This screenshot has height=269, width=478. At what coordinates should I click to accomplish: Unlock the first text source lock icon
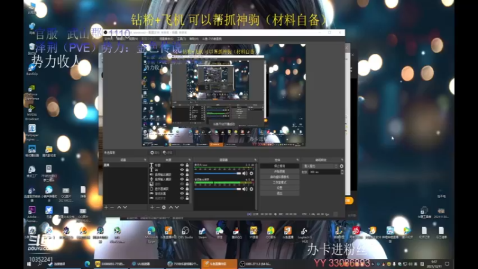tap(187, 165)
